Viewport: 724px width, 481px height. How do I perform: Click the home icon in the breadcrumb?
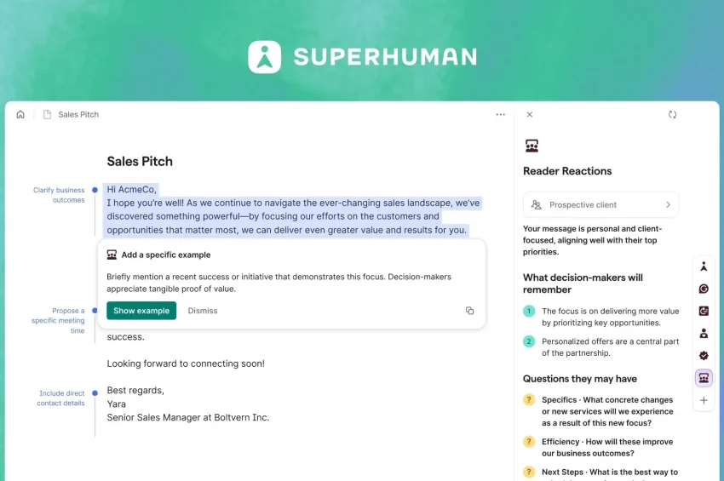click(x=20, y=115)
